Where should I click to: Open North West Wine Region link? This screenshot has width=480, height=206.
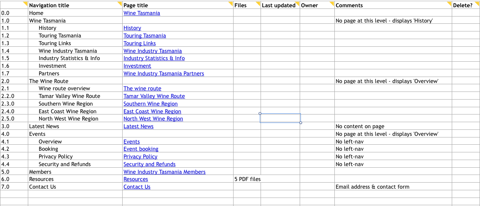point(153,119)
